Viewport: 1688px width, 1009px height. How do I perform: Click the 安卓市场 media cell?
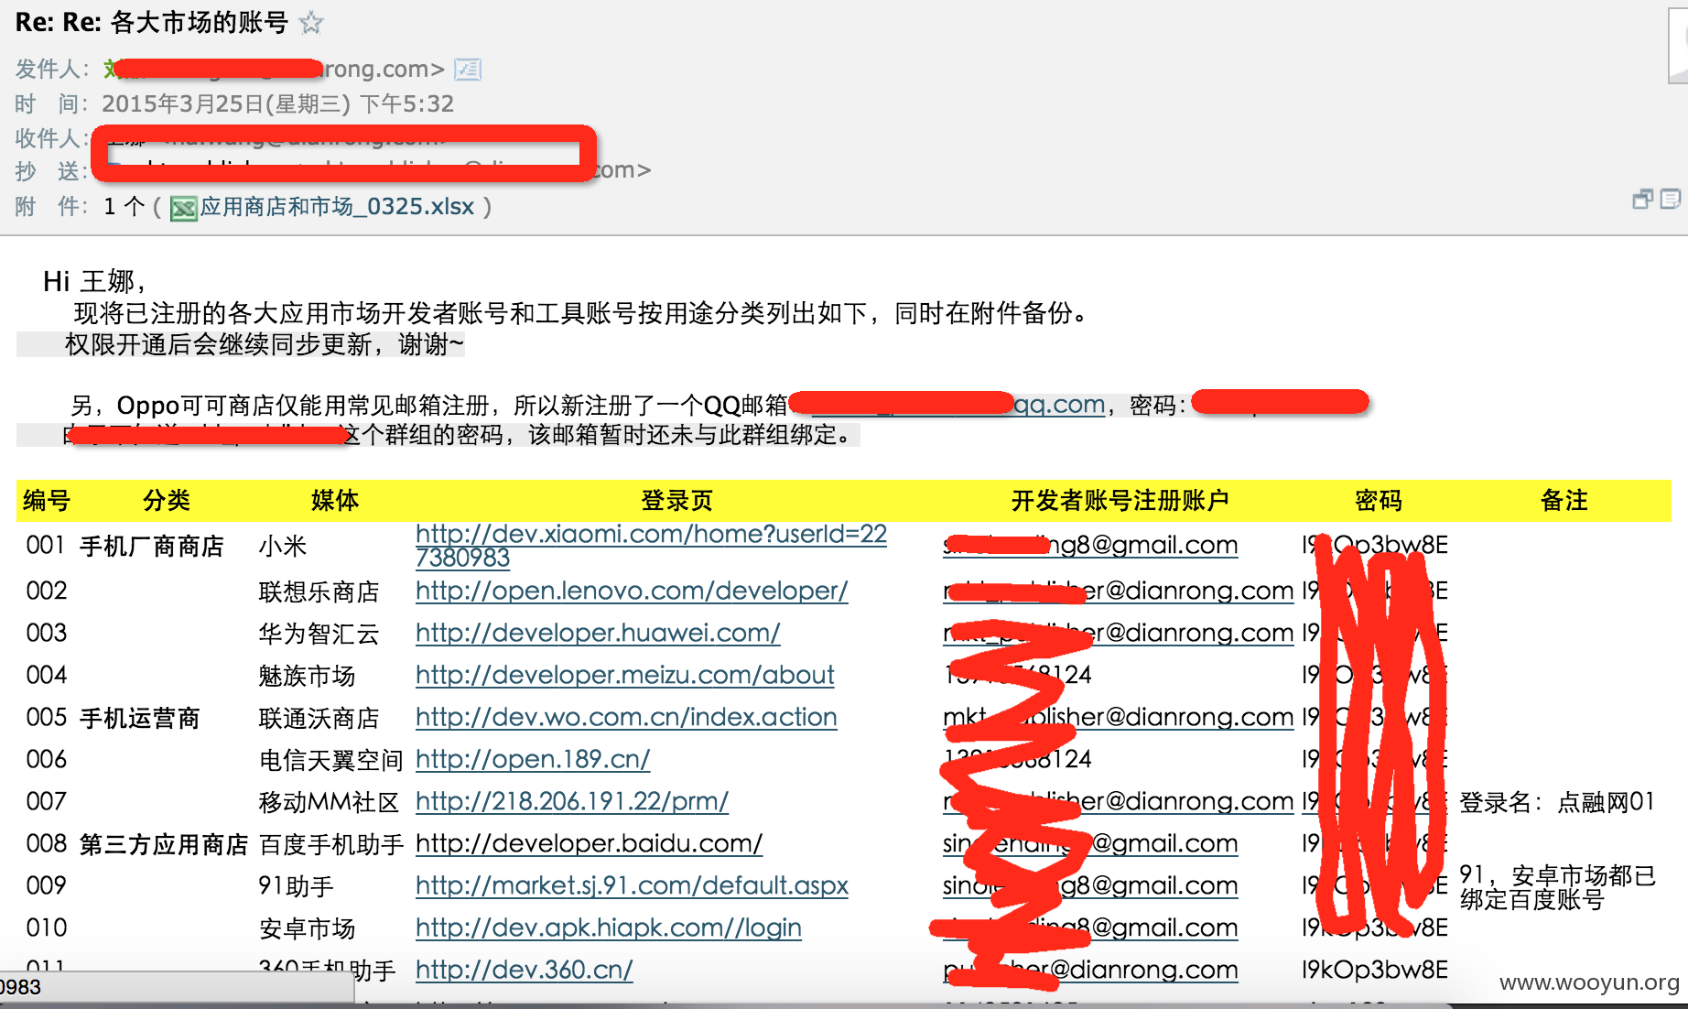click(x=308, y=928)
